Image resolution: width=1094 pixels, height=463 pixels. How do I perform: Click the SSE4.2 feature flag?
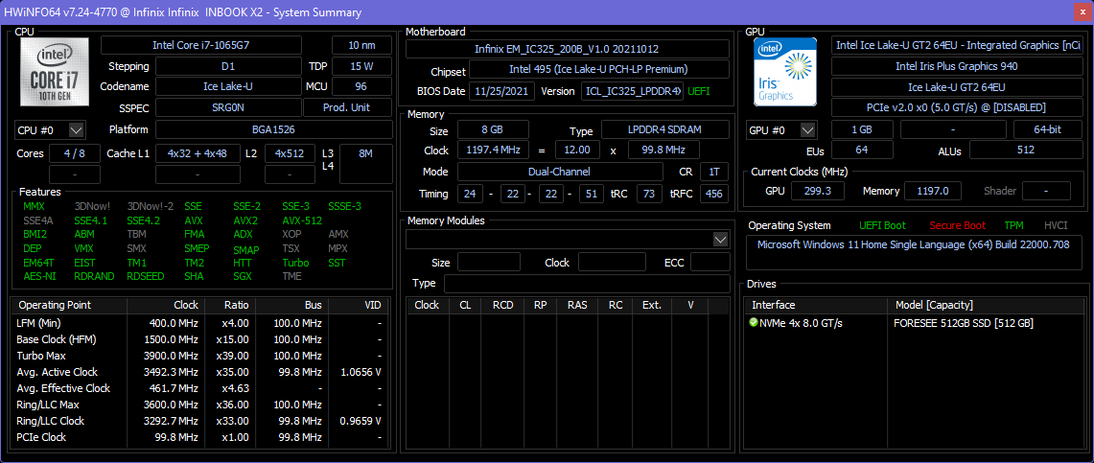coord(144,220)
